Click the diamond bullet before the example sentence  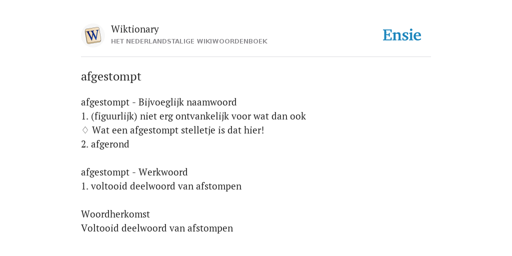[x=85, y=130]
